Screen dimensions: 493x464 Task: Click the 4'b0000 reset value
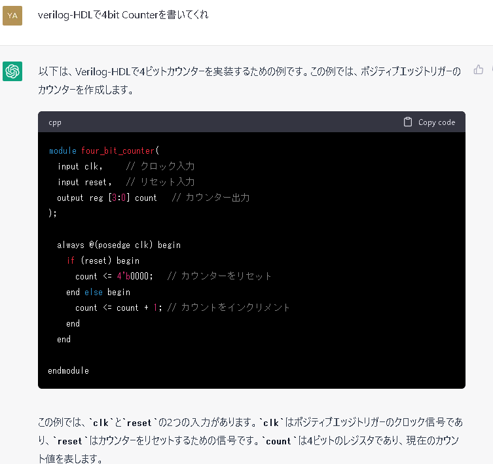tap(135, 276)
